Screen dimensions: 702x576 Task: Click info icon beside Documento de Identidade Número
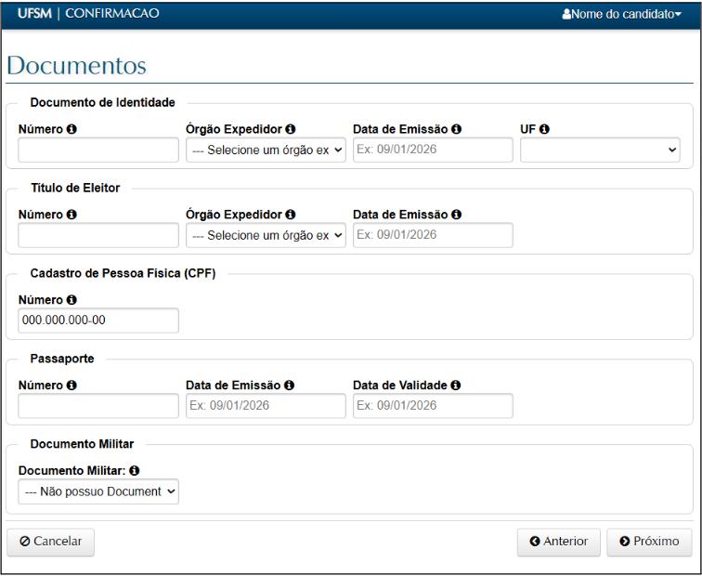[x=71, y=129]
